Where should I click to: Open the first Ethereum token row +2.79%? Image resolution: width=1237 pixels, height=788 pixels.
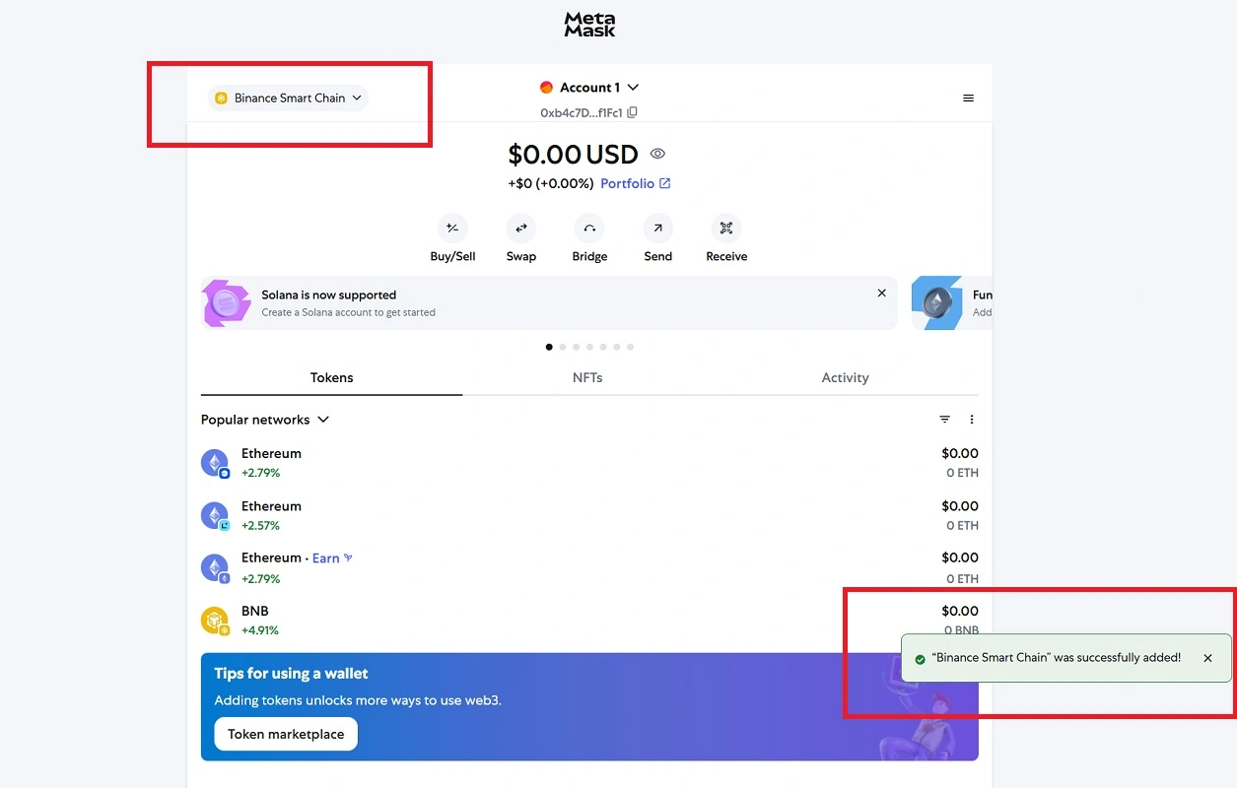pos(589,463)
